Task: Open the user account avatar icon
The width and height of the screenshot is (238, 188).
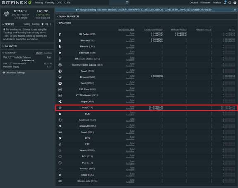Action: [x=235, y=2]
